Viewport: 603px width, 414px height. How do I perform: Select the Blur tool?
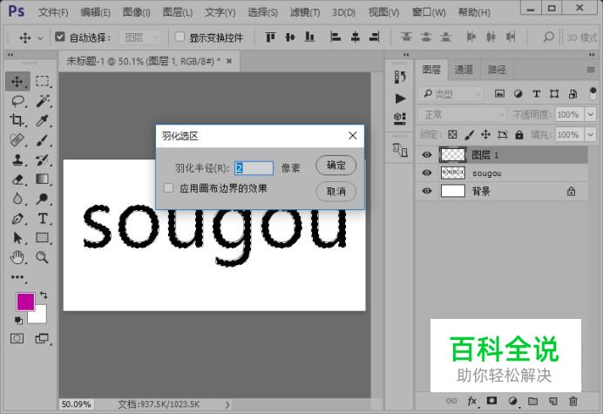17,199
